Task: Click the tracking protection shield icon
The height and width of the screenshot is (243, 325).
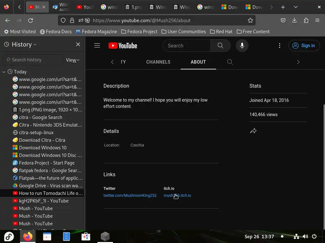Action: tap(63, 21)
